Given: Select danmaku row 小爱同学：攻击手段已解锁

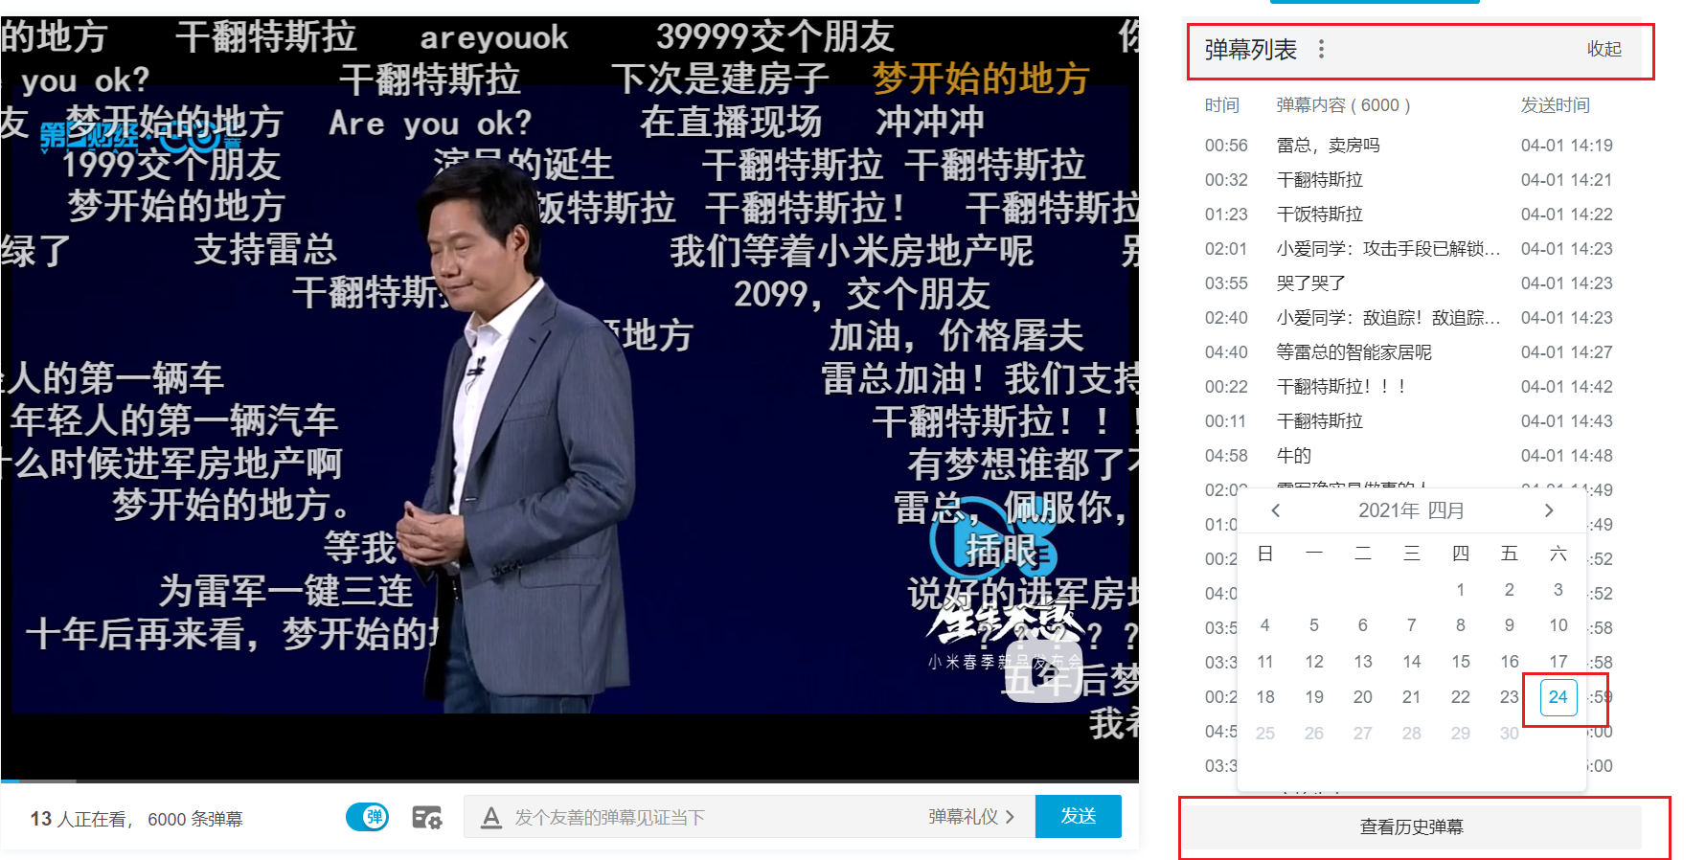Looking at the screenshot, I should (1411, 249).
